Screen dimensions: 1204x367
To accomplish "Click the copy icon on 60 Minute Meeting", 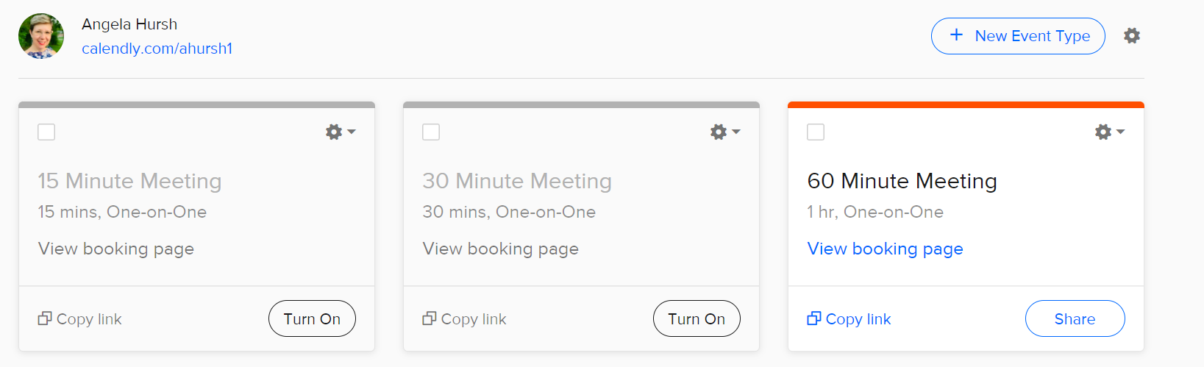I will point(813,318).
